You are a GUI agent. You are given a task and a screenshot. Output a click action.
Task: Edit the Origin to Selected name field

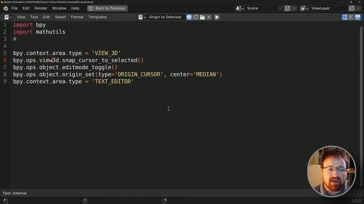tap(166, 17)
